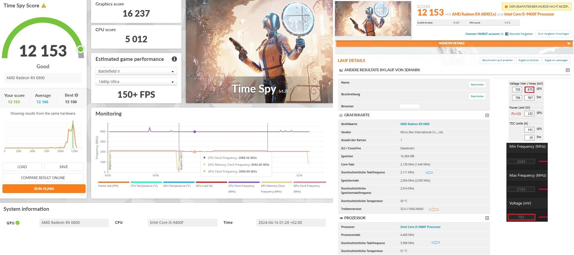Click the Graphics score value 16 237
The width and height of the screenshot is (574, 255).
136,14
